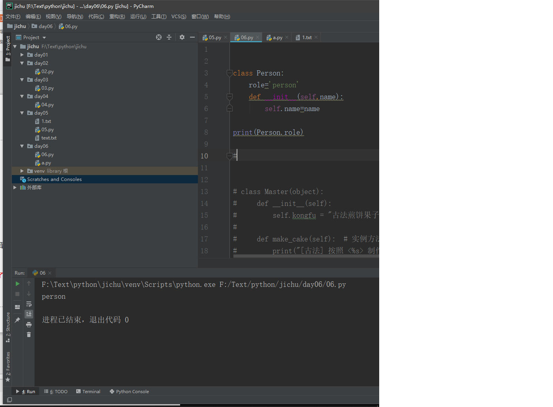Open the Python Console tool window
This screenshot has height=407, width=553.
coord(130,392)
